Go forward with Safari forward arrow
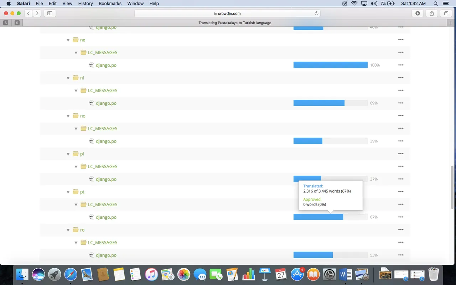The width and height of the screenshot is (456, 285). (x=37, y=13)
